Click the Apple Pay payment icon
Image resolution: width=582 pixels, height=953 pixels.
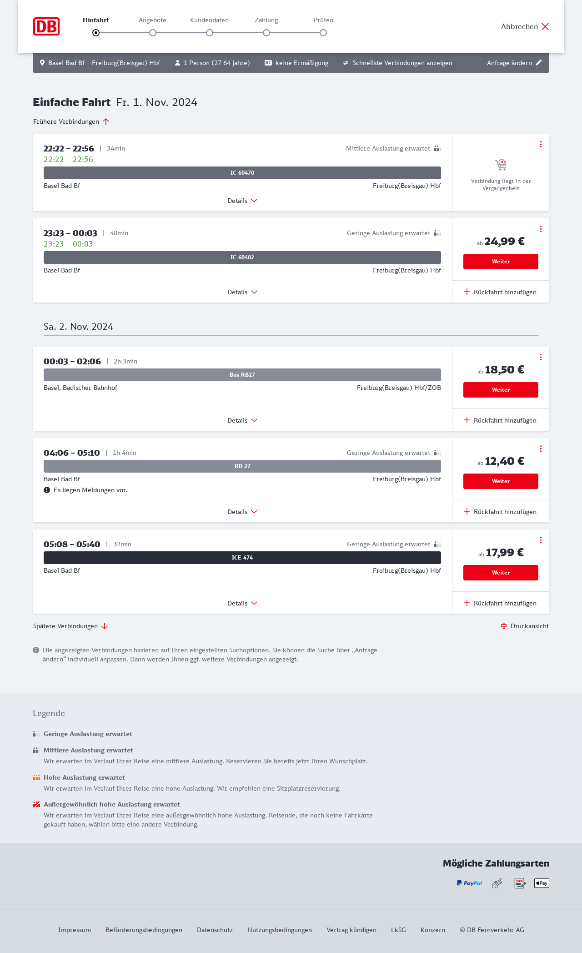pos(542,883)
